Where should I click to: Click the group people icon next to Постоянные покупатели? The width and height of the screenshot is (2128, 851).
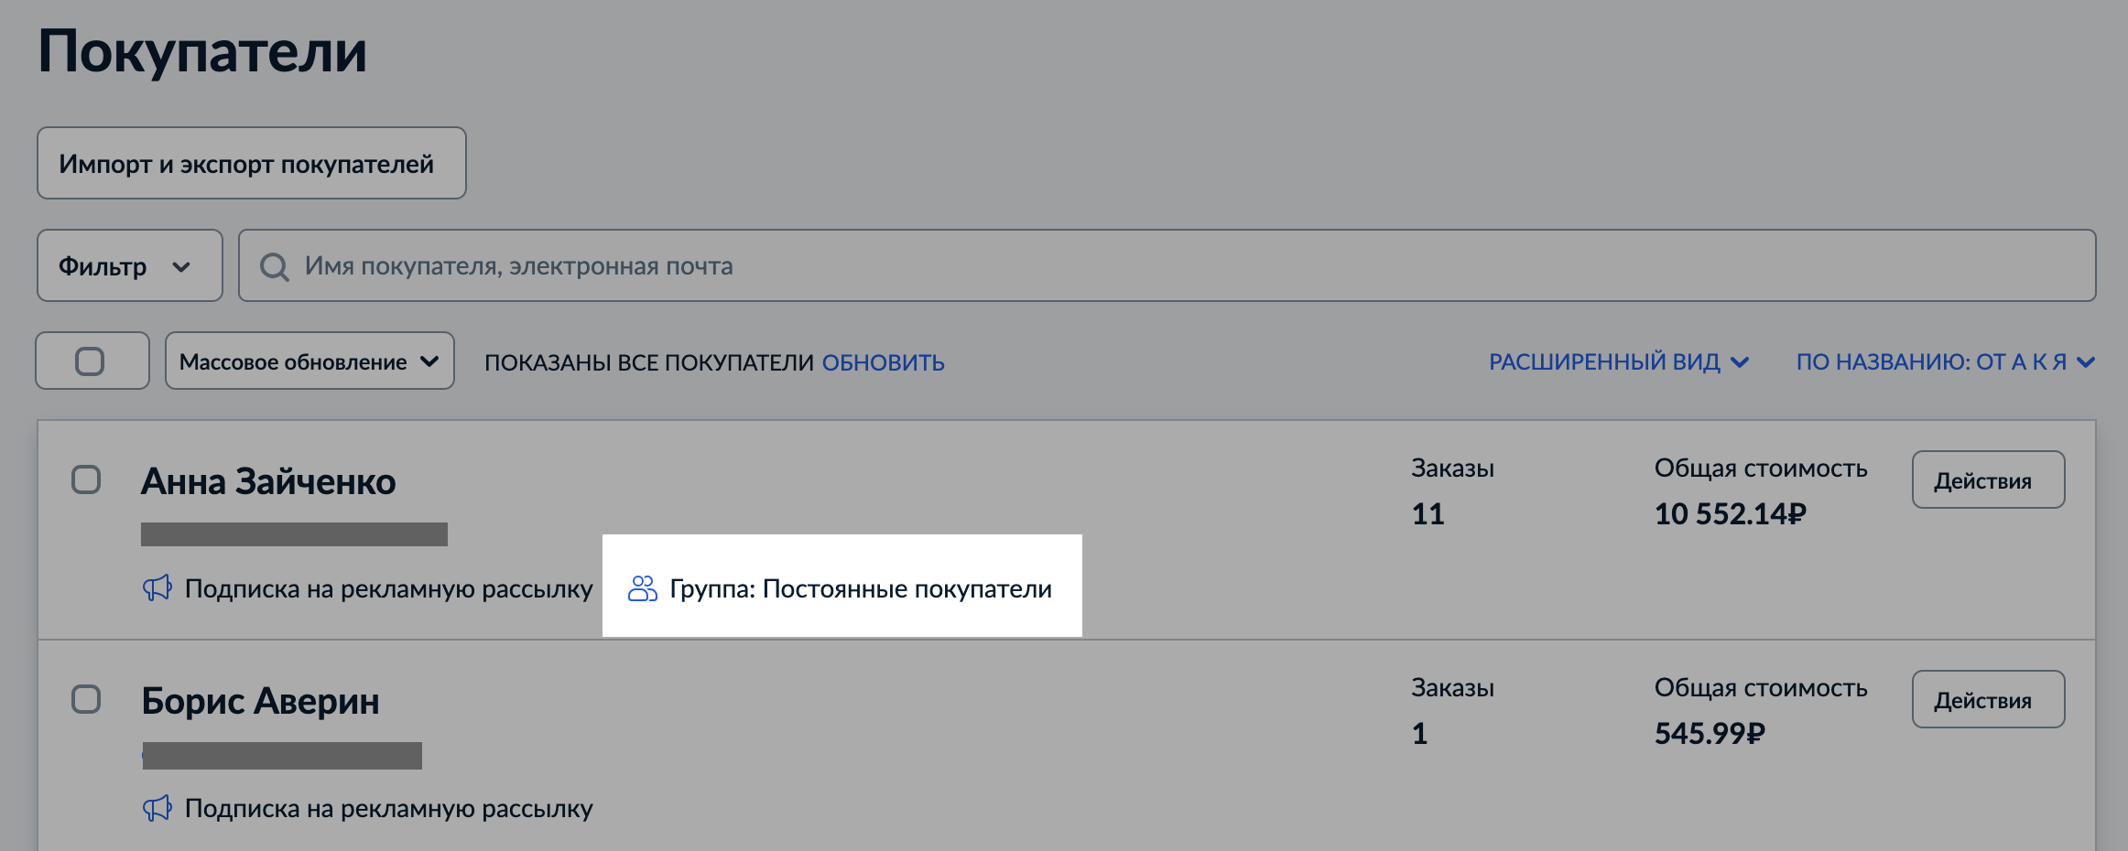point(643,588)
